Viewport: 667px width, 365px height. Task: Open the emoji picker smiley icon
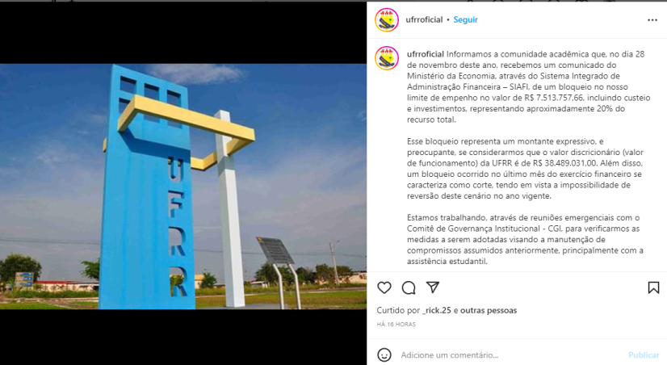[384, 355]
